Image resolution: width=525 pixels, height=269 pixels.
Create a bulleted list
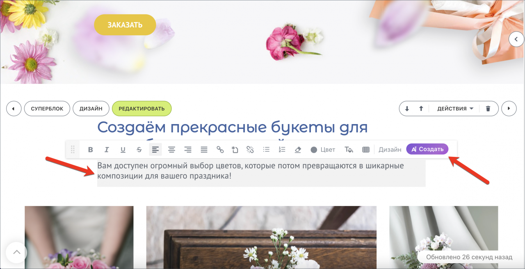(x=266, y=149)
